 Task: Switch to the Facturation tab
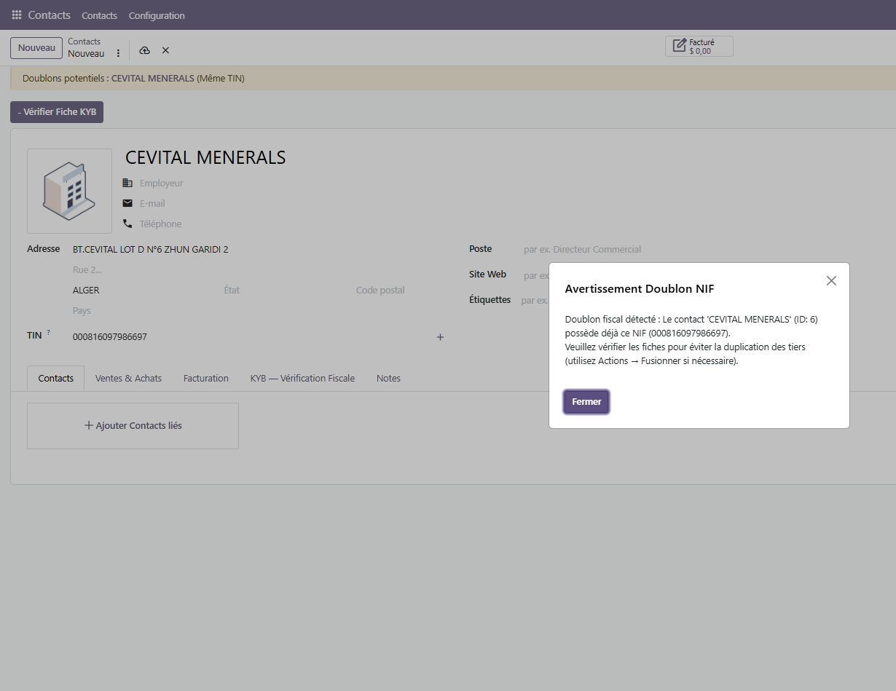[206, 378]
